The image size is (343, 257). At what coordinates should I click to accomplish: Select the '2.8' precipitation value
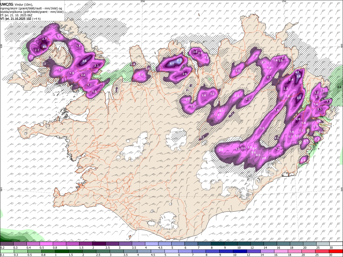tap(185, 74)
